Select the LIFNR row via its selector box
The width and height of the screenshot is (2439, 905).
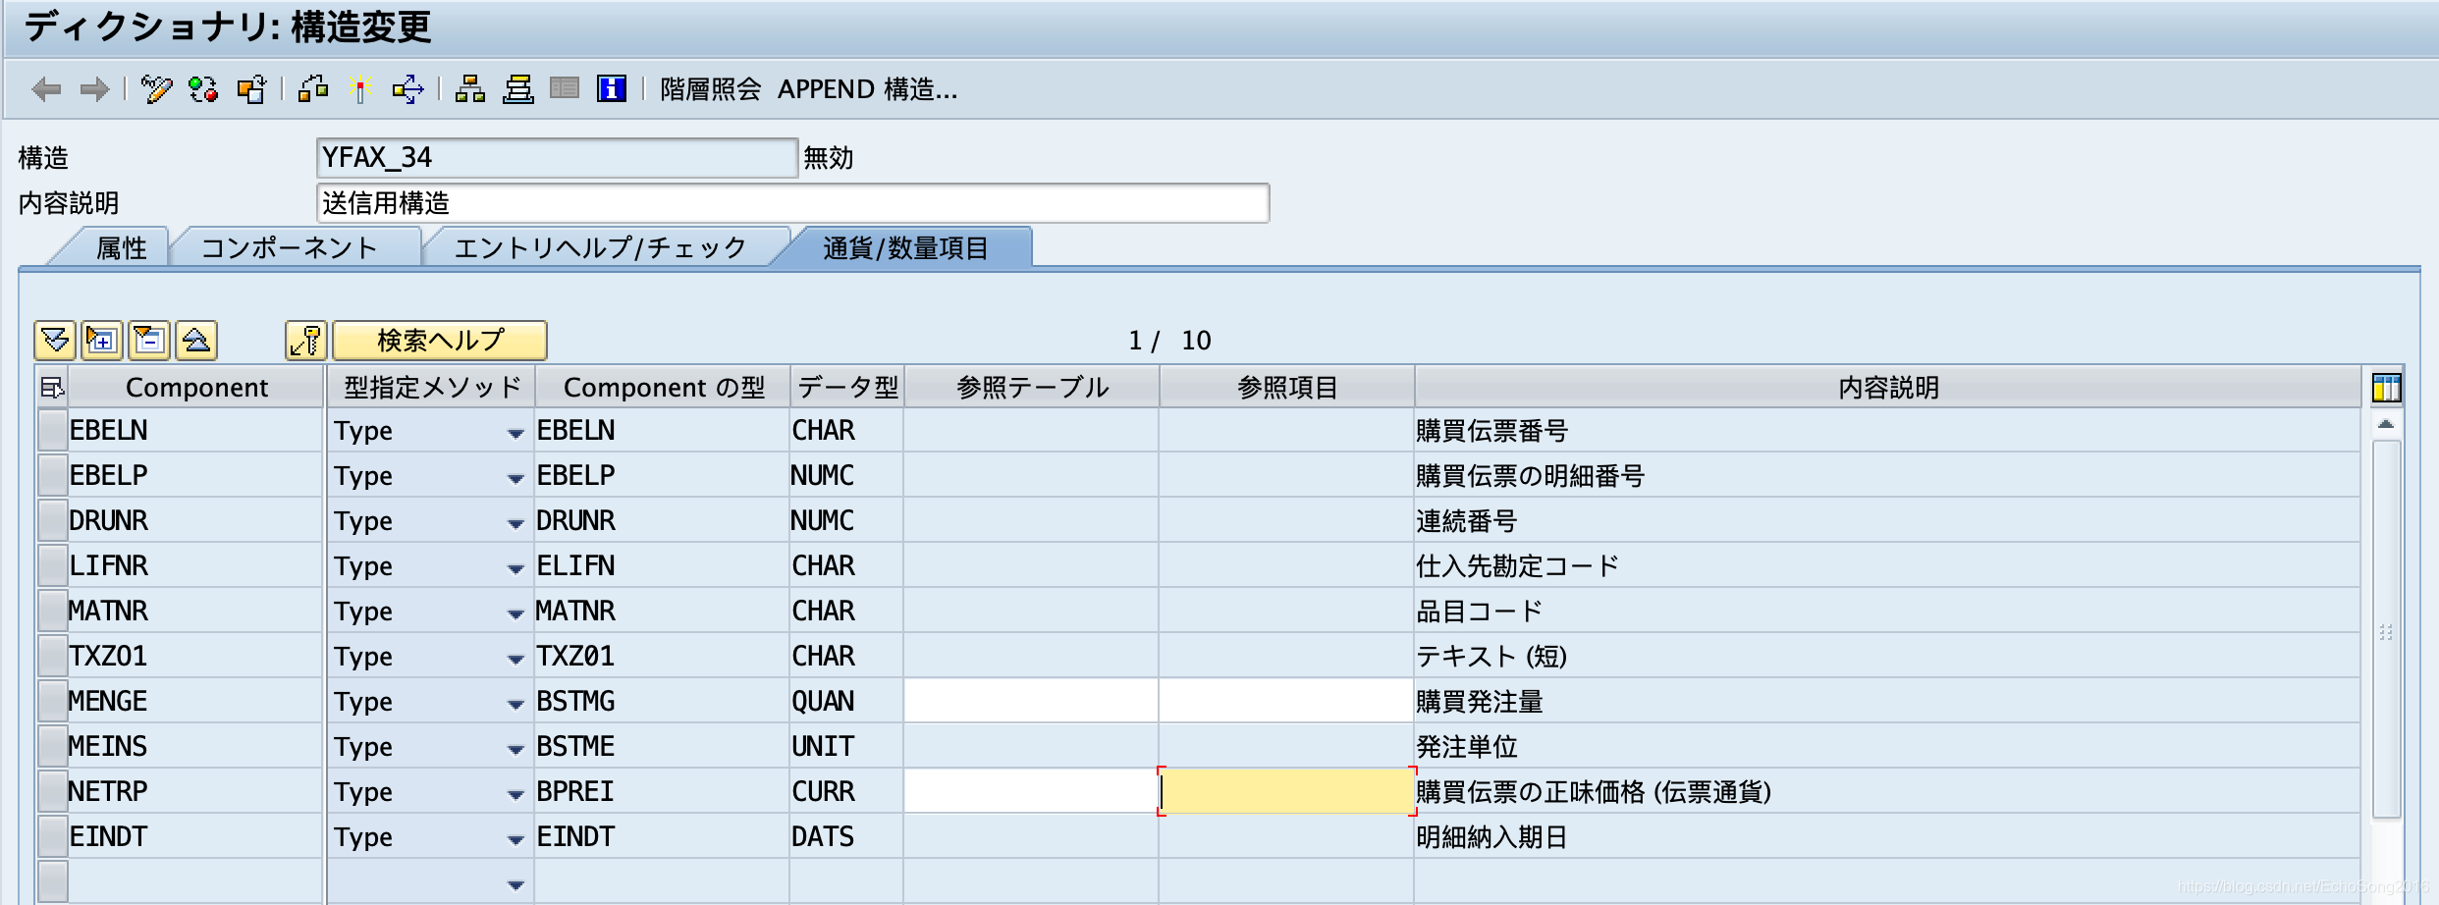pos(52,566)
